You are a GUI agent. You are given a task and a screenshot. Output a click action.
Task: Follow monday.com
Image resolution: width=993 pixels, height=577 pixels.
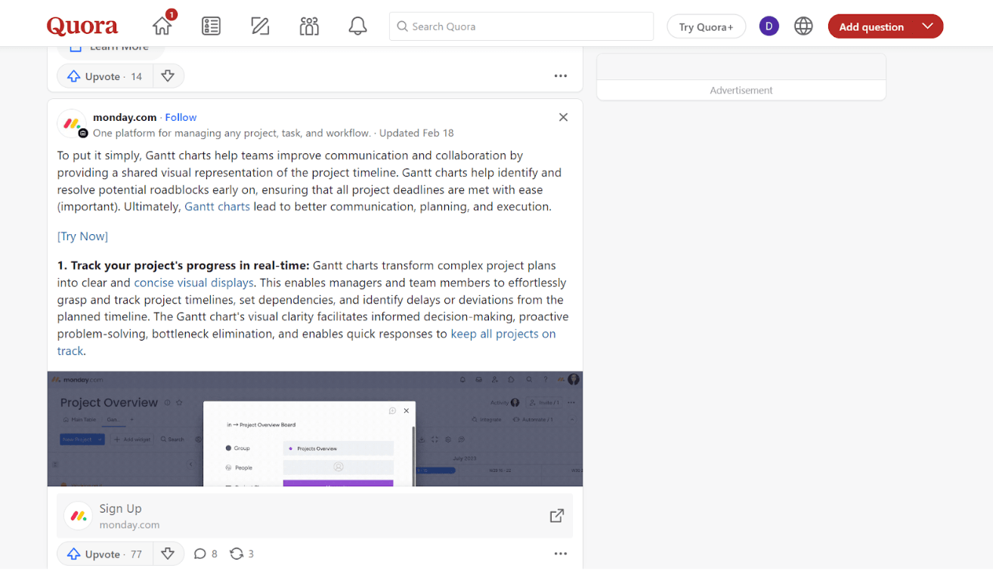(x=181, y=117)
